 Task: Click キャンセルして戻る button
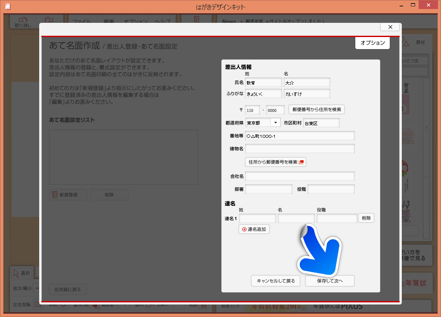[x=276, y=281]
